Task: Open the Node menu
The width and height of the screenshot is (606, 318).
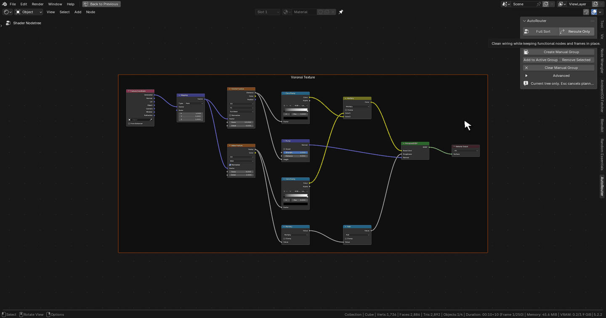Action: [90, 12]
